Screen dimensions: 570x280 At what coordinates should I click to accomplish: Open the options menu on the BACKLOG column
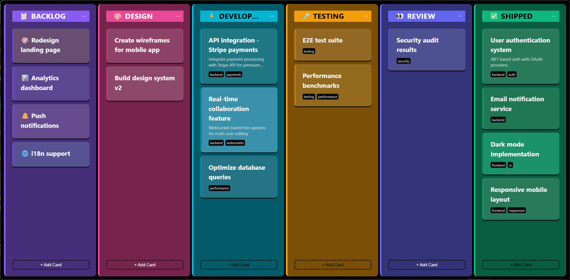(84, 16)
